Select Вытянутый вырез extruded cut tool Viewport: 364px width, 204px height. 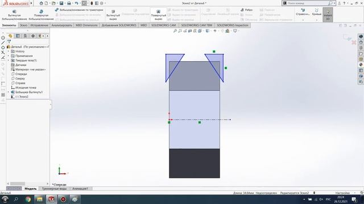pos(113,15)
